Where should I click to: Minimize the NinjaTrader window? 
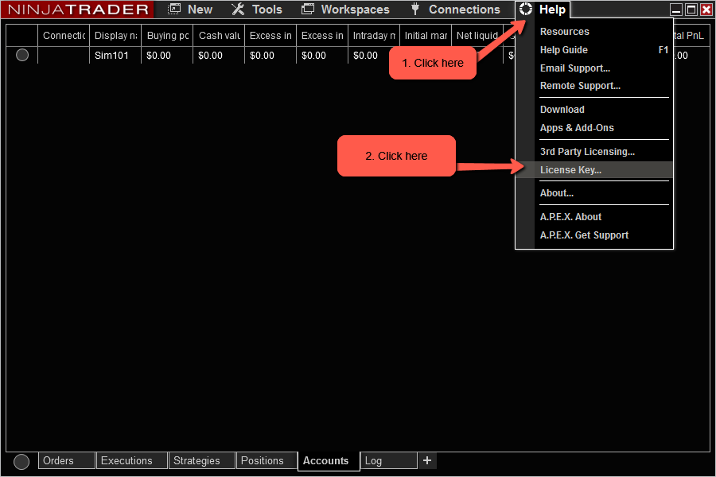tap(675, 10)
